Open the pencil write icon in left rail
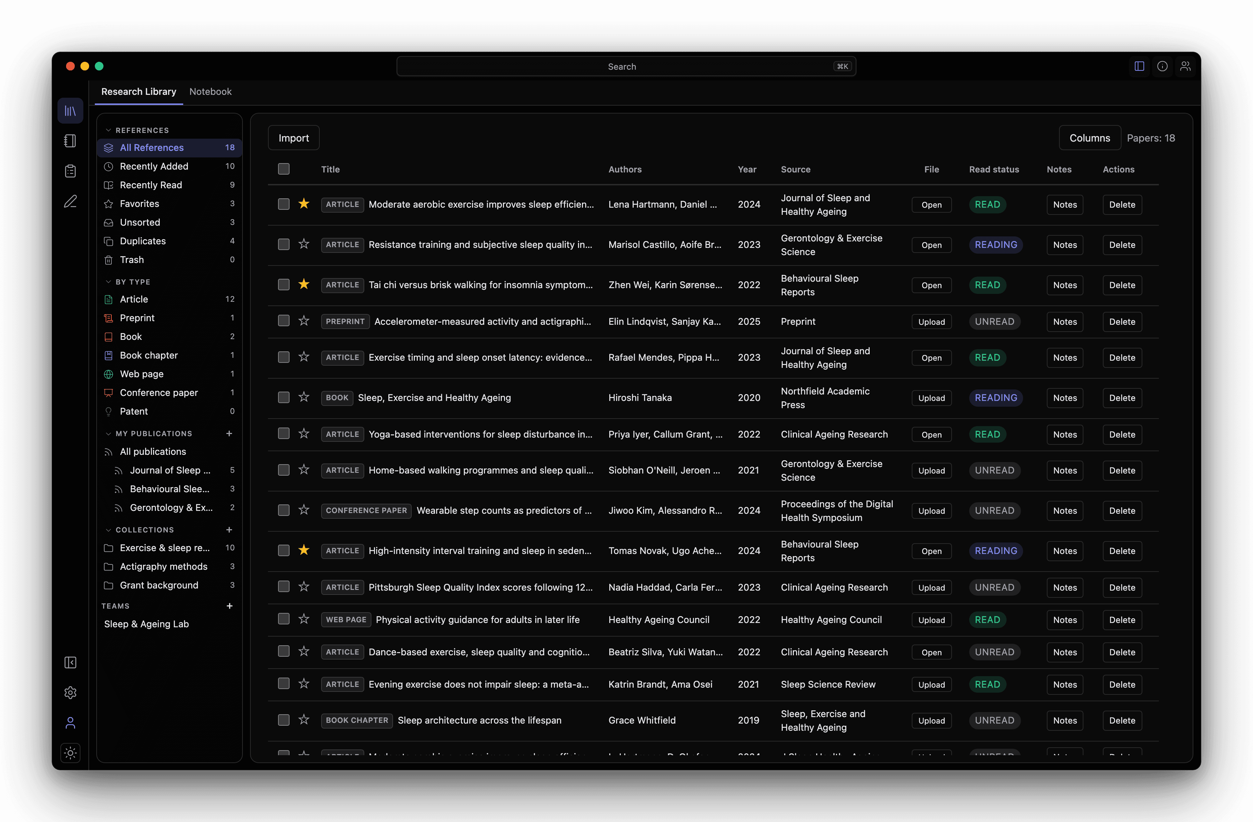 (x=70, y=201)
